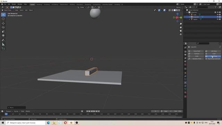Screen dimensions: 222x125
Task: Click the Cloth physics button
Action: point(196,56)
